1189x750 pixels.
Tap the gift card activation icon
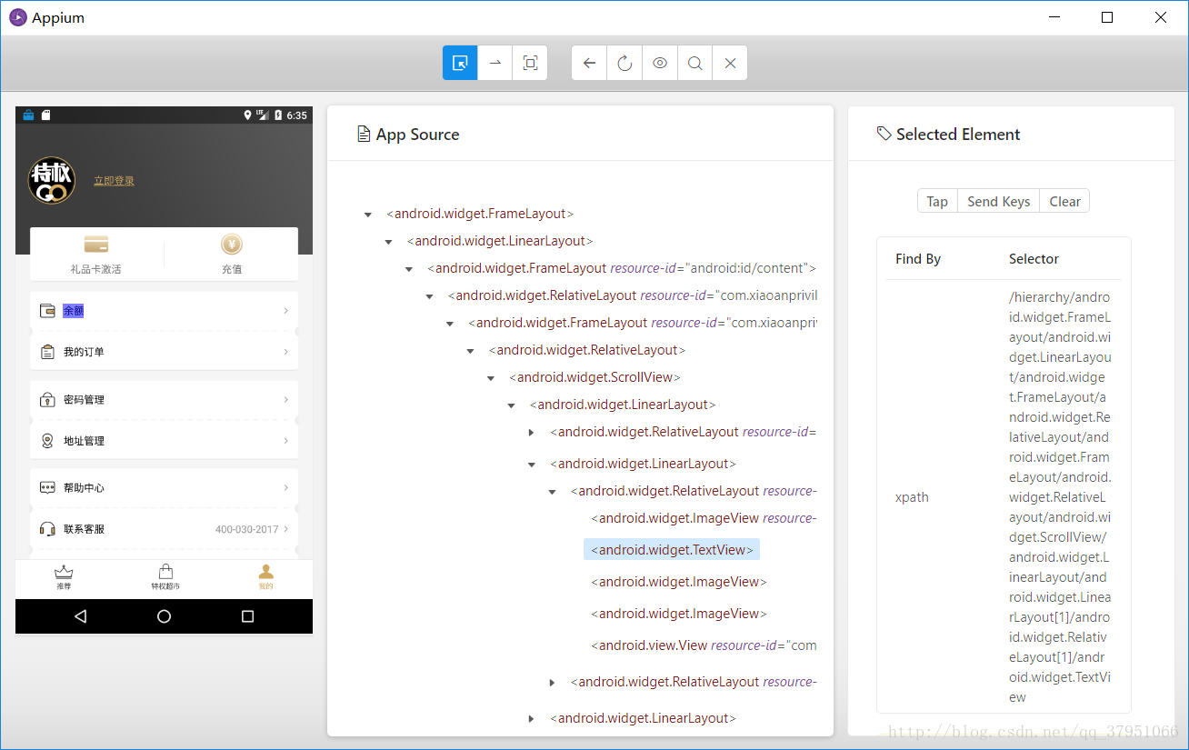[96, 245]
